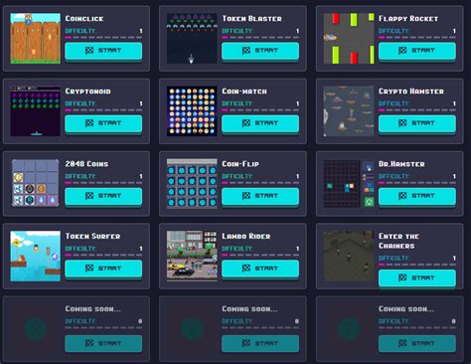Start the Lambo Rider game
Screen dimensions: 471x364
[260, 269]
